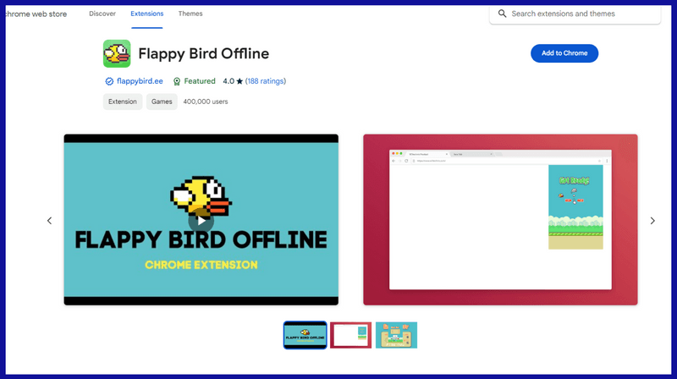The width and height of the screenshot is (677, 379).
Task: Go to previous screenshot with left arrow
Action: pos(49,221)
